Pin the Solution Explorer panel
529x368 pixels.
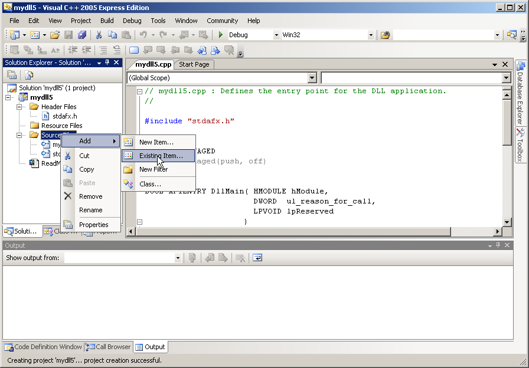coord(107,63)
